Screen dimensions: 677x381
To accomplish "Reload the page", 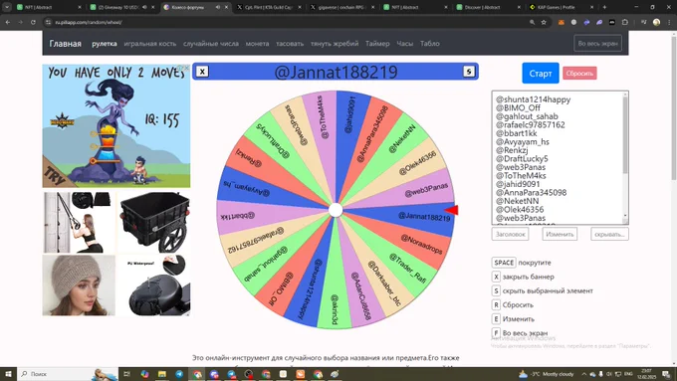I will click(x=33, y=22).
